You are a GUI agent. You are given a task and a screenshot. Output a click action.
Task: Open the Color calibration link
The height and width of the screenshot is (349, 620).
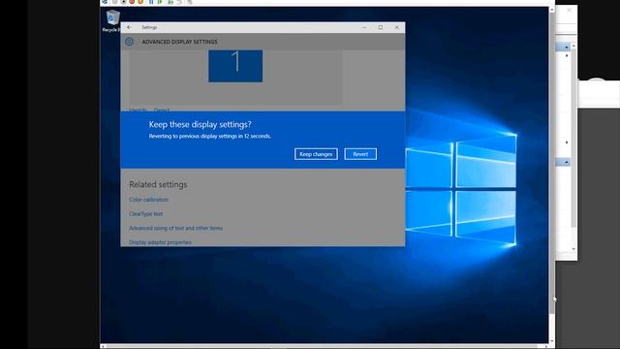click(x=148, y=200)
